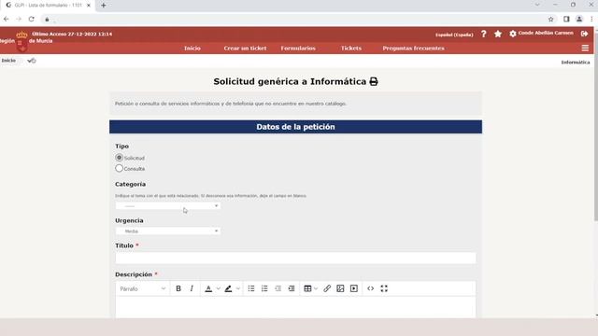Reload the browser page
Viewport: 598px width, 336px height.
tap(31, 19)
